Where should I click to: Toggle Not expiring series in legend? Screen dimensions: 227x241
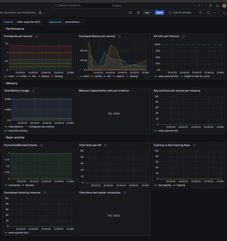tap(165, 185)
